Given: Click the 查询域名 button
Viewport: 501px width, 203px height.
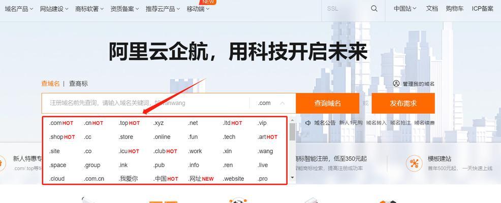Looking at the screenshot, I should (328, 103).
